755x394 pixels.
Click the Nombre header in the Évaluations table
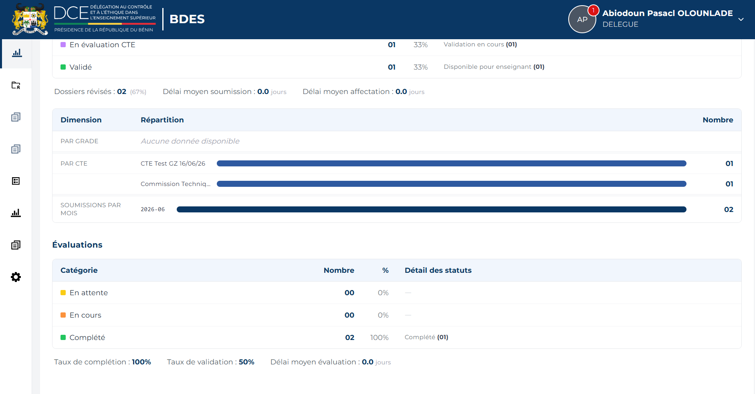point(339,270)
